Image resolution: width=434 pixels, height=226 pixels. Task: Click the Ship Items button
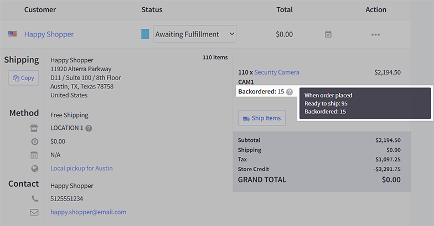(x=262, y=118)
